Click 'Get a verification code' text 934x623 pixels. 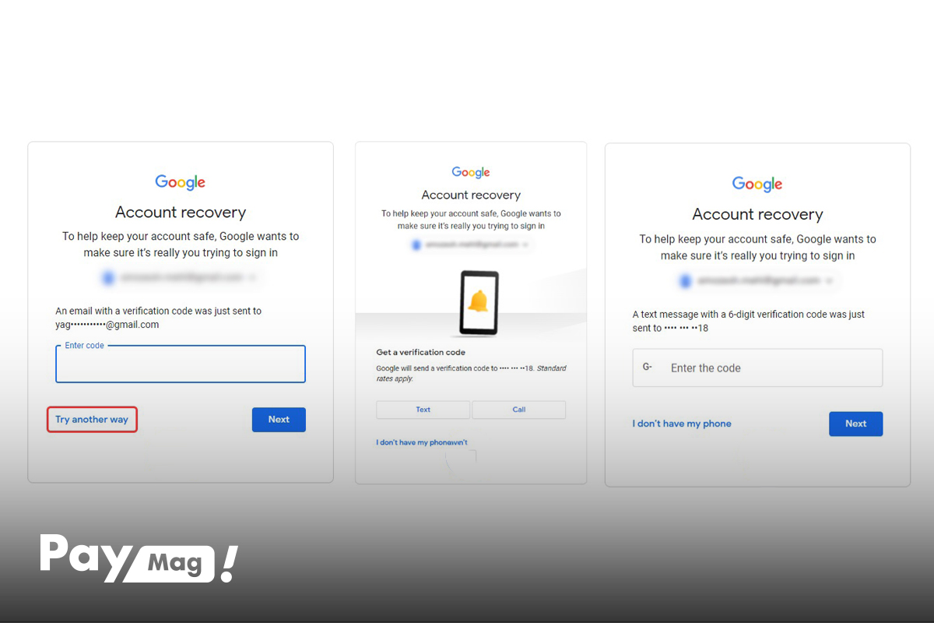point(420,352)
